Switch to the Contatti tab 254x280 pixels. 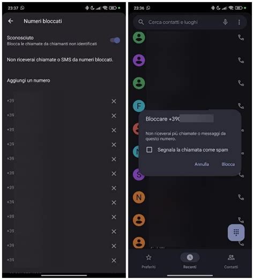(x=231, y=261)
